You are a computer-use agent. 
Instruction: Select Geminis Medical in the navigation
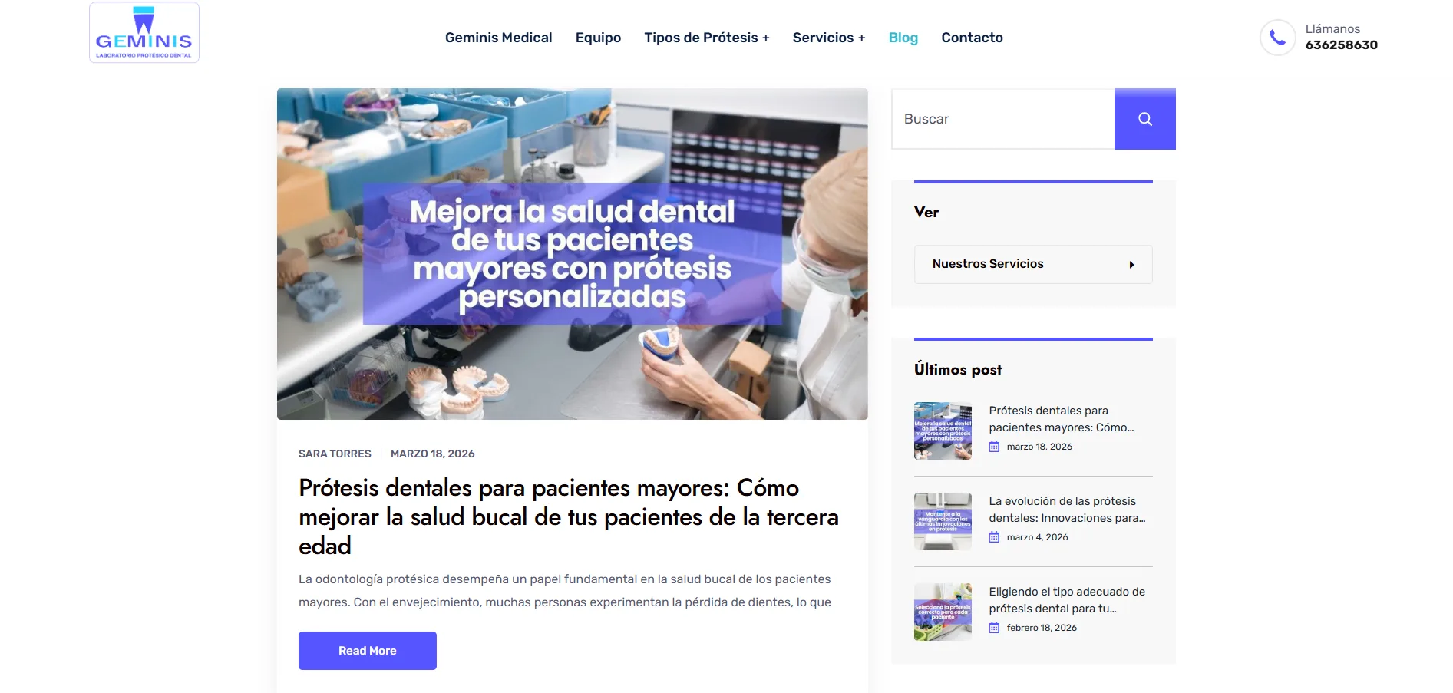[498, 37]
